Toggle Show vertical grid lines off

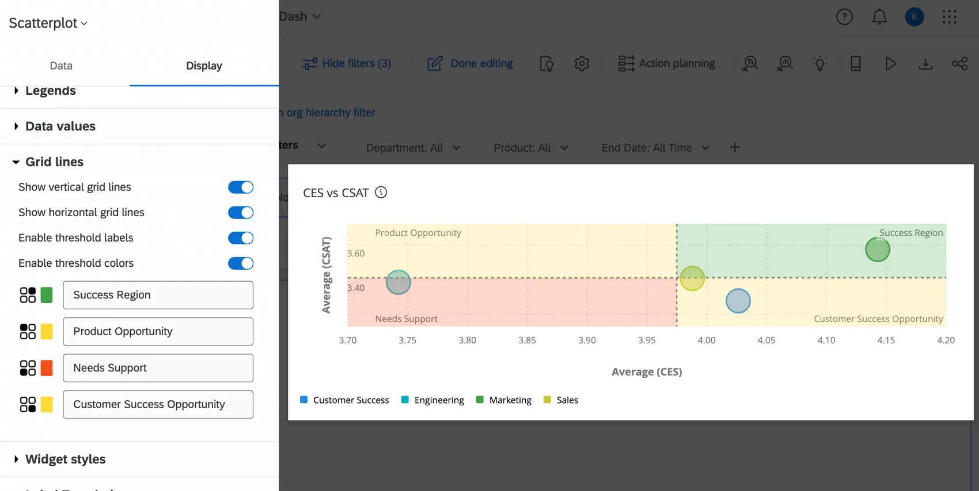(240, 187)
